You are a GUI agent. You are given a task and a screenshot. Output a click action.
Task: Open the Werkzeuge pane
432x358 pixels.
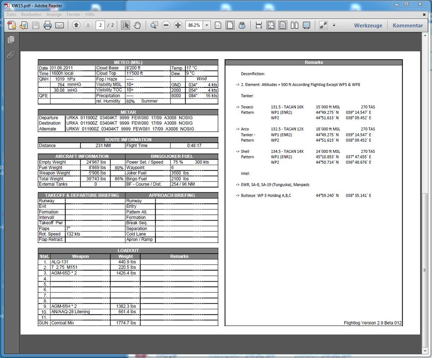tap(368, 25)
